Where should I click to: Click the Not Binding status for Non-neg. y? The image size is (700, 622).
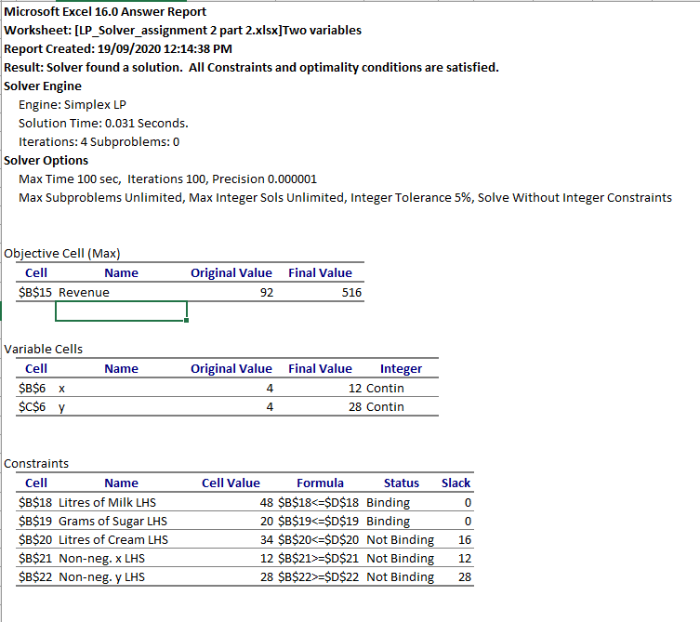point(400,577)
